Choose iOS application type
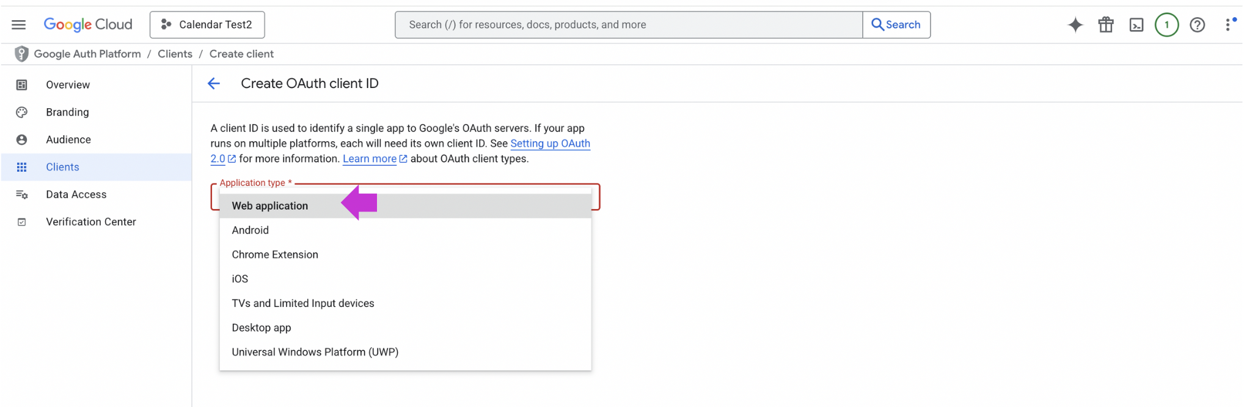The width and height of the screenshot is (1244, 407). tap(405, 279)
